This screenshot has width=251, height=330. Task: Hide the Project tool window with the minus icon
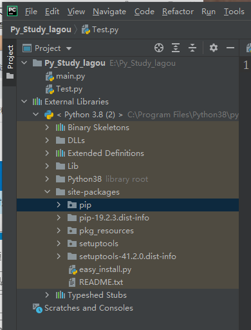tap(230, 48)
